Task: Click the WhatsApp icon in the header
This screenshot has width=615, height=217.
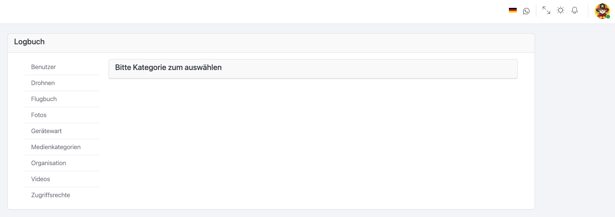Action: [x=526, y=11]
